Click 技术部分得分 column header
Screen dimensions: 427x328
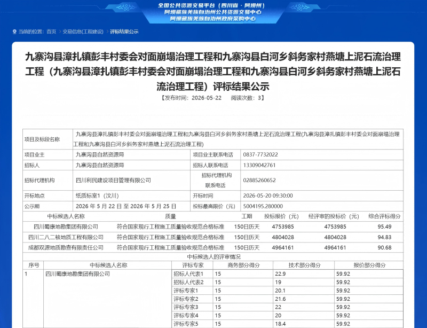click(x=304, y=265)
